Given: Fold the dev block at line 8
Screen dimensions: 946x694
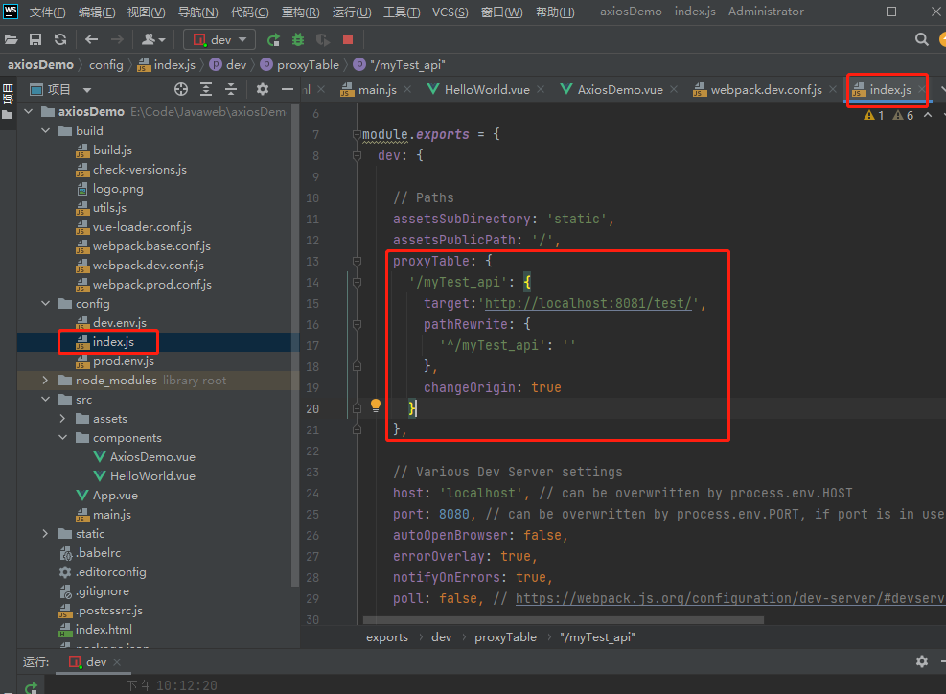Looking at the screenshot, I should pyautogui.click(x=357, y=155).
